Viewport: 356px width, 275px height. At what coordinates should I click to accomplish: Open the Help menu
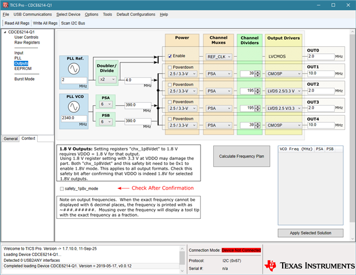(x=164, y=14)
